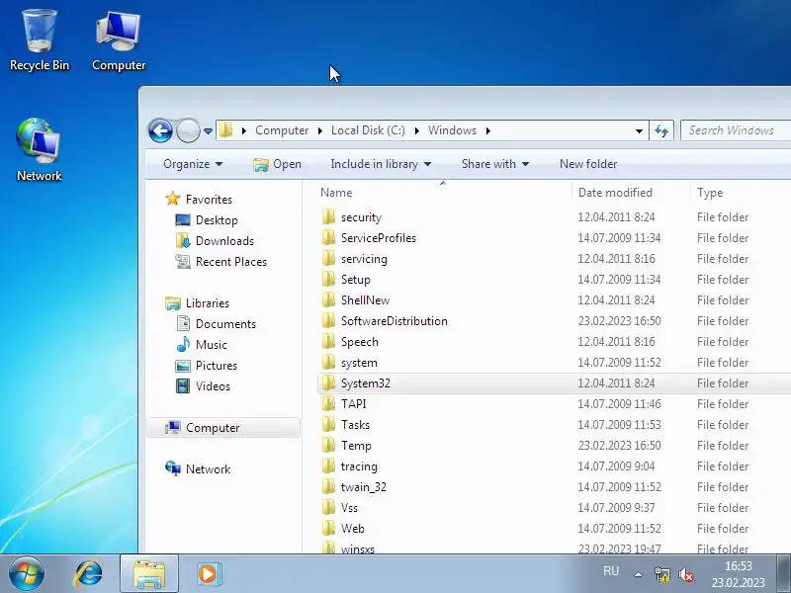791x593 pixels.
Task: Click File folder type in System32 row
Action: (723, 383)
